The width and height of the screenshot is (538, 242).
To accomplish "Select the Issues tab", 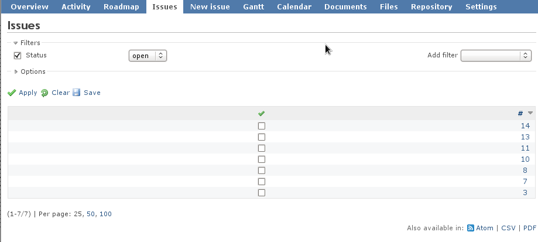I will pyautogui.click(x=165, y=7).
